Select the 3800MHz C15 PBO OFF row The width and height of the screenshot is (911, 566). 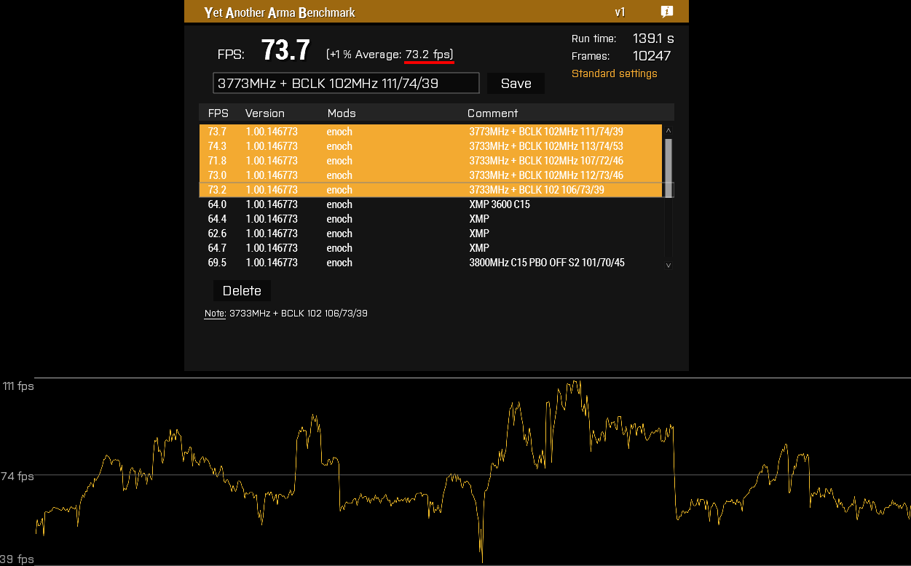[430, 263]
